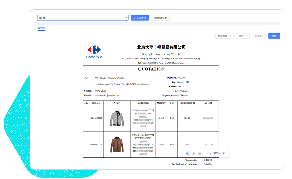Zoom out the quotation preview

[209, 153]
